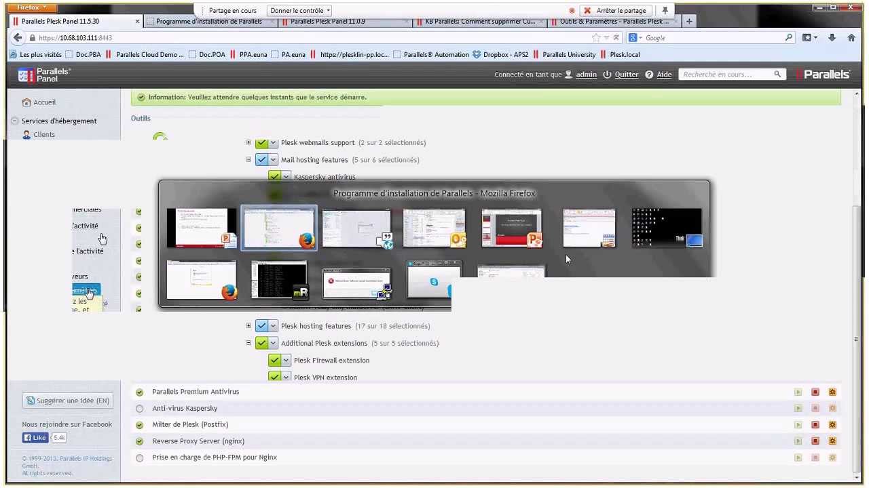Toggle the Mail hosting features checkbox
869x488 pixels.
(x=261, y=160)
